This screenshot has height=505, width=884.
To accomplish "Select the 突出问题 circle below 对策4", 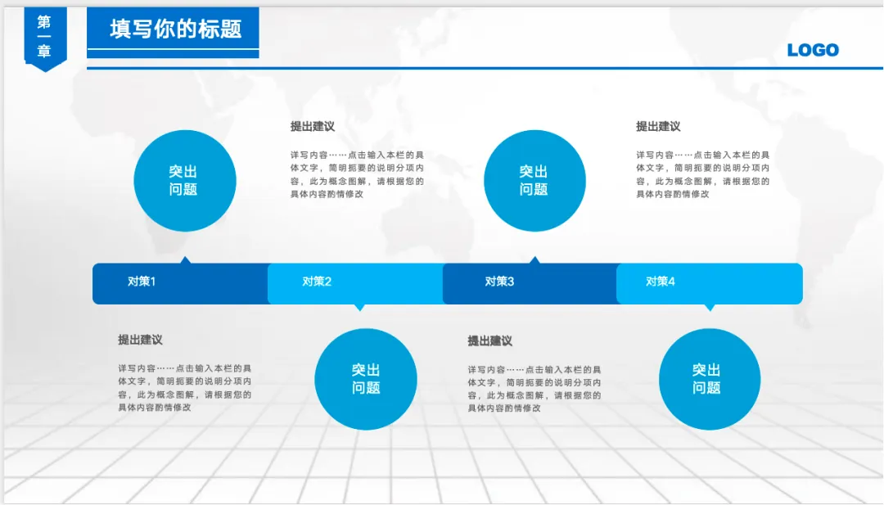I will tap(709, 379).
